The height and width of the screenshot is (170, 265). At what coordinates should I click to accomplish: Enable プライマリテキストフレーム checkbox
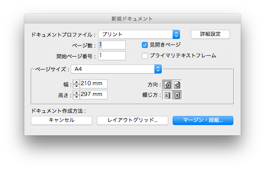pyautogui.click(x=145, y=56)
